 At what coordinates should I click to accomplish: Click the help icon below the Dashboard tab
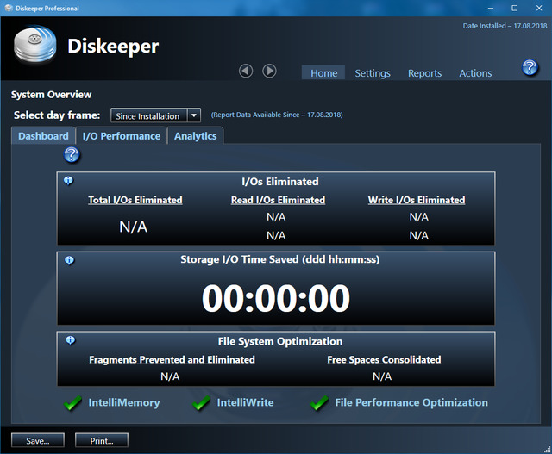click(72, 155)
